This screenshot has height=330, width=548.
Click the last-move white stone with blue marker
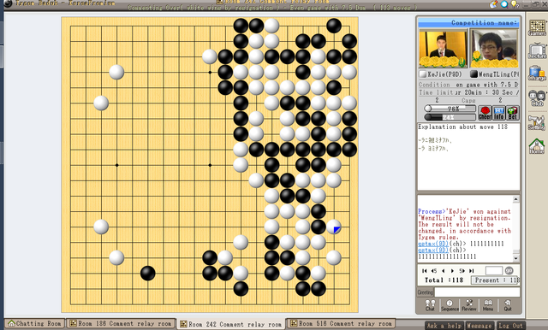[x=334, y=227]
